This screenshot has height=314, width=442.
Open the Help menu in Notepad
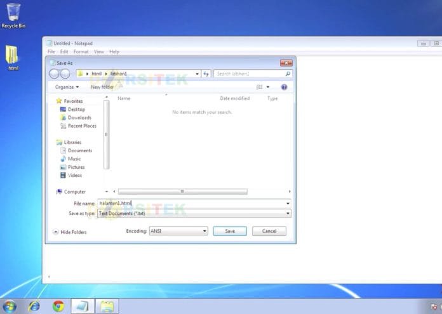[114, 51]
